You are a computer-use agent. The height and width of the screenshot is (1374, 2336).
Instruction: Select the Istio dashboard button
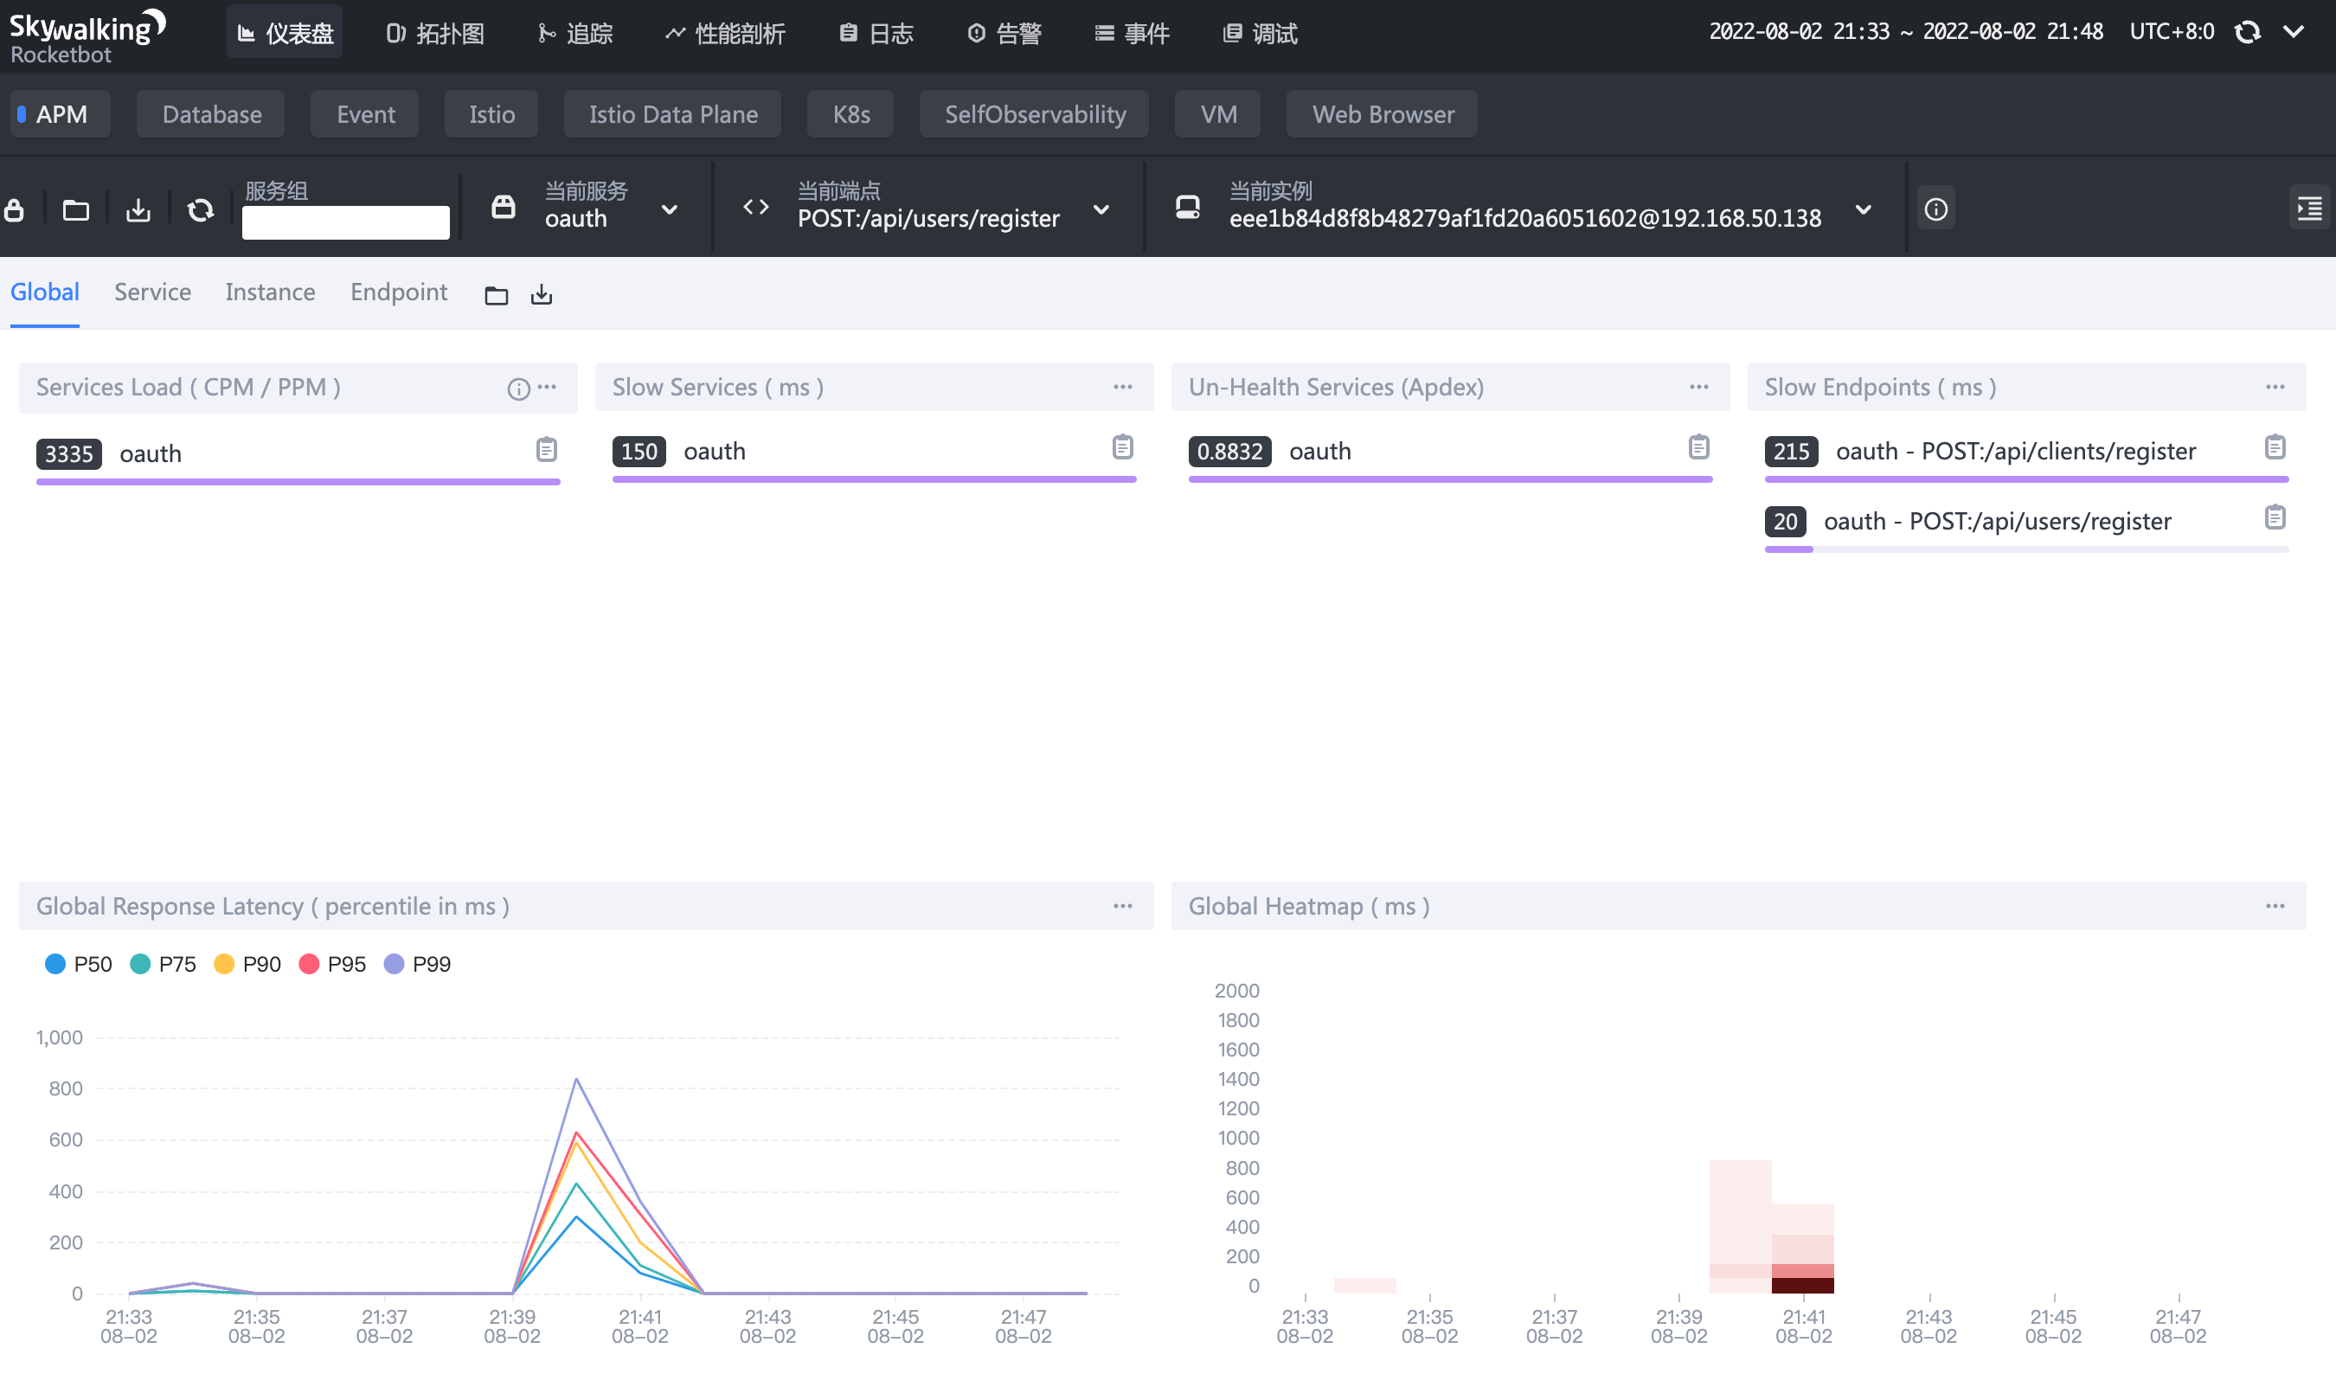point(491,114)
